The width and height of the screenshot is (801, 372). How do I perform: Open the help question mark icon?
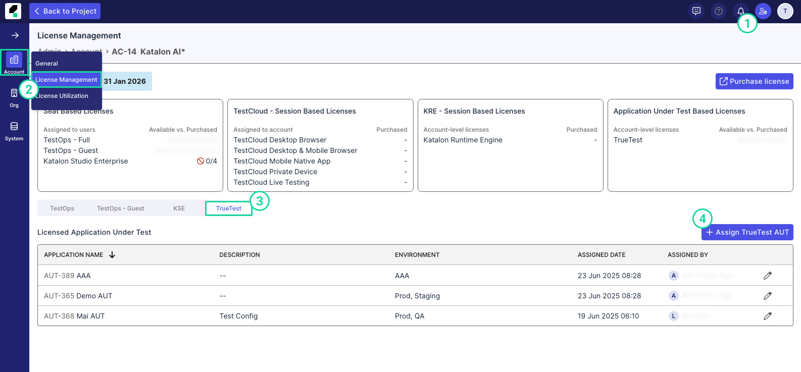click(719, 11)
